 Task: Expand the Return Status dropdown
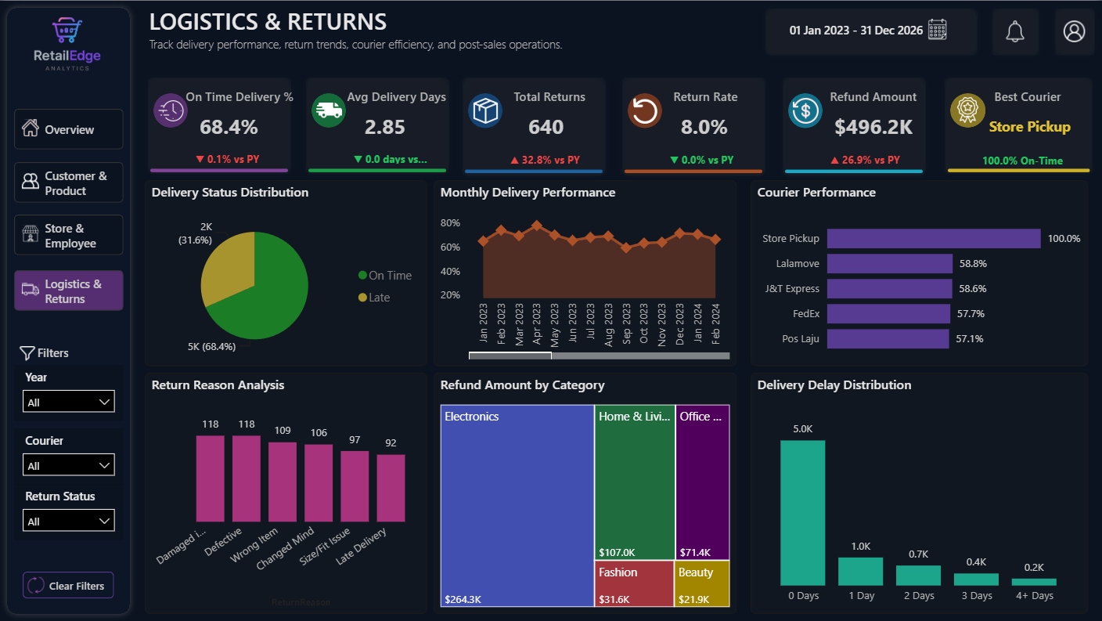coord(69,521)
